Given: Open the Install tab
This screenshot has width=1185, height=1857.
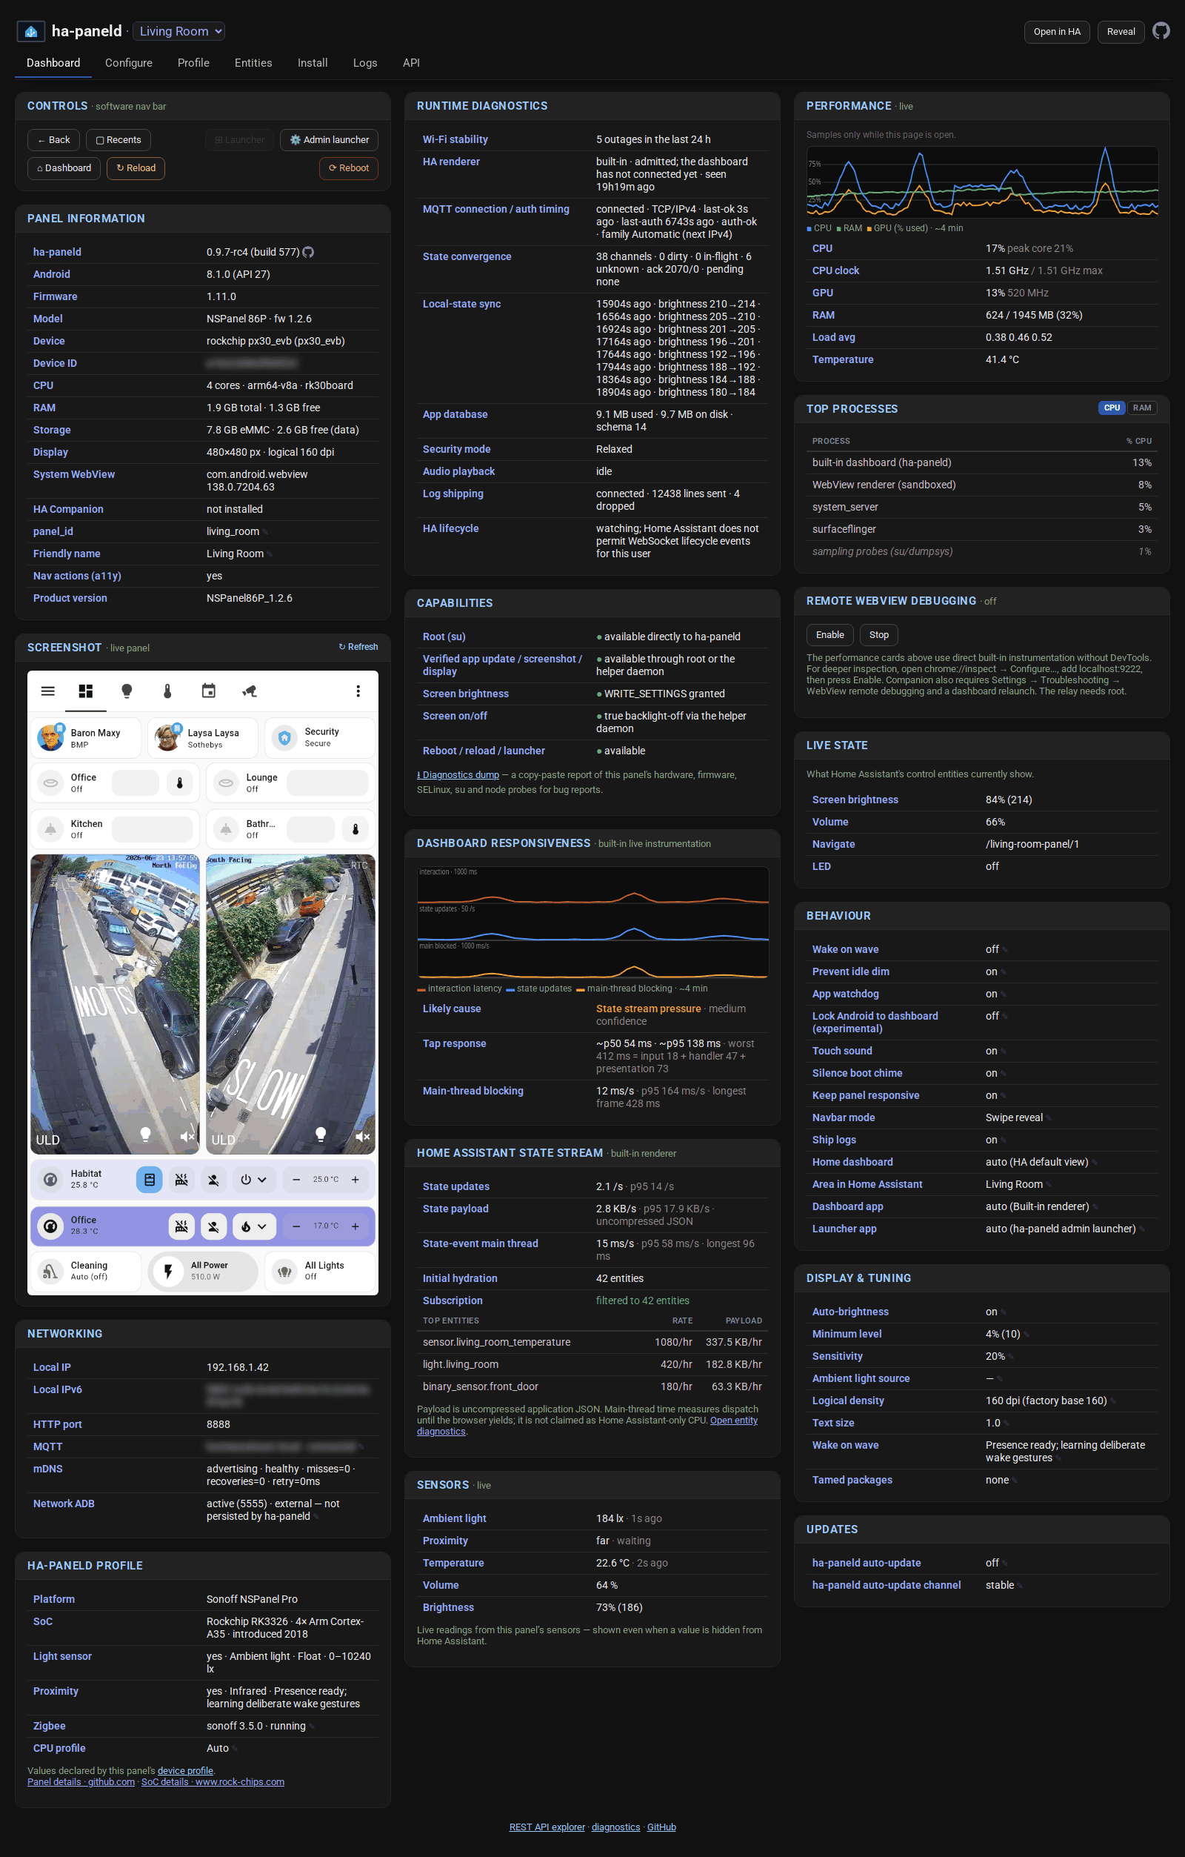Looking at the screenshot, I should click(x=313, y=63).
